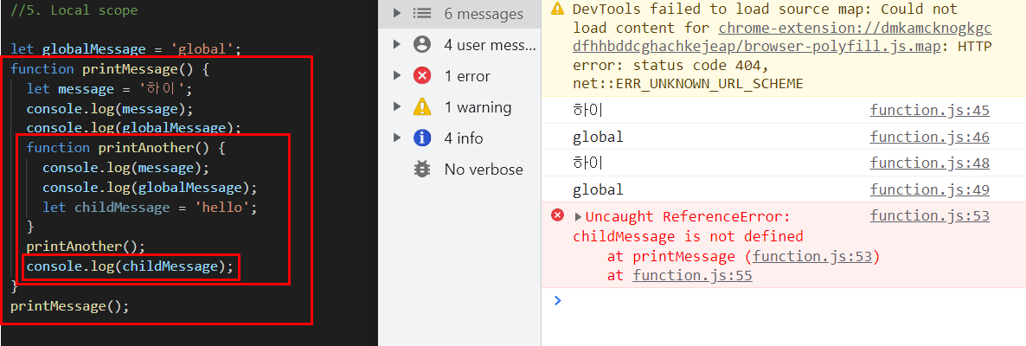Select the No verbose filter

(x=460, y=169)
